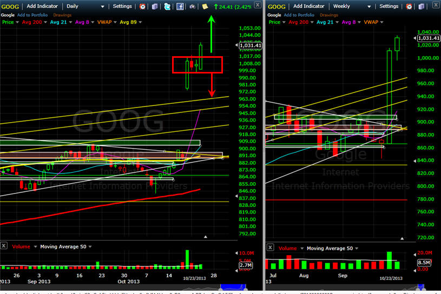Open Moving Average 50 dropdown in Weekly chart
The image size is (441, 294).
click(x=357, y=248)
